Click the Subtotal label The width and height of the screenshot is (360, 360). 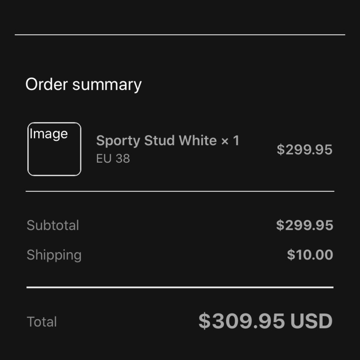click(53, 225)
